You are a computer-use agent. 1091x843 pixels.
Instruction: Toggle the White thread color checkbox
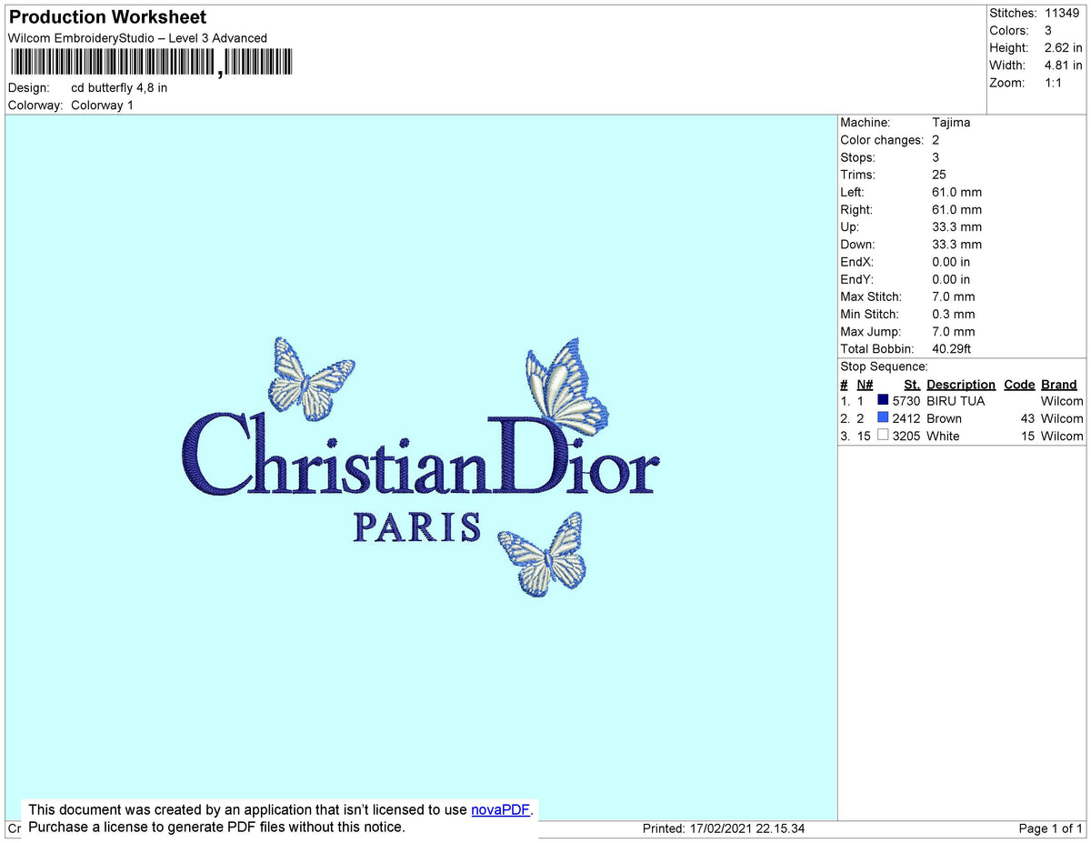tap(883, 436)
